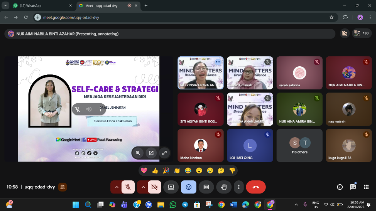377x212 pixels.
Task: Open the meeting details info panel
Action: click(x=340, y=187)
